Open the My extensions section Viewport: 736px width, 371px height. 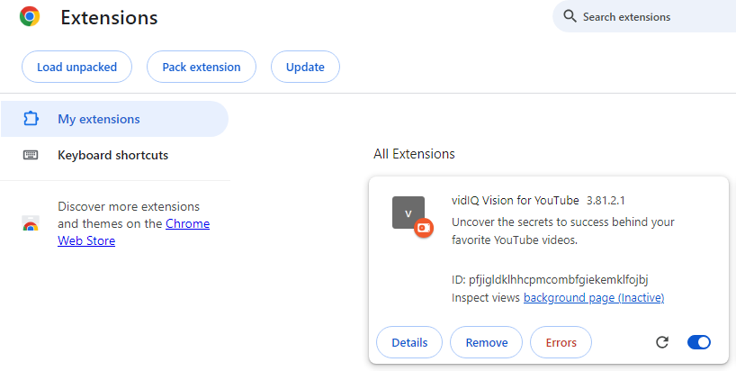click(99, 119)
